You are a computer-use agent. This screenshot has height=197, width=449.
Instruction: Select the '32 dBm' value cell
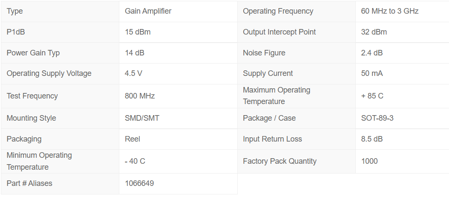(374, 32)
